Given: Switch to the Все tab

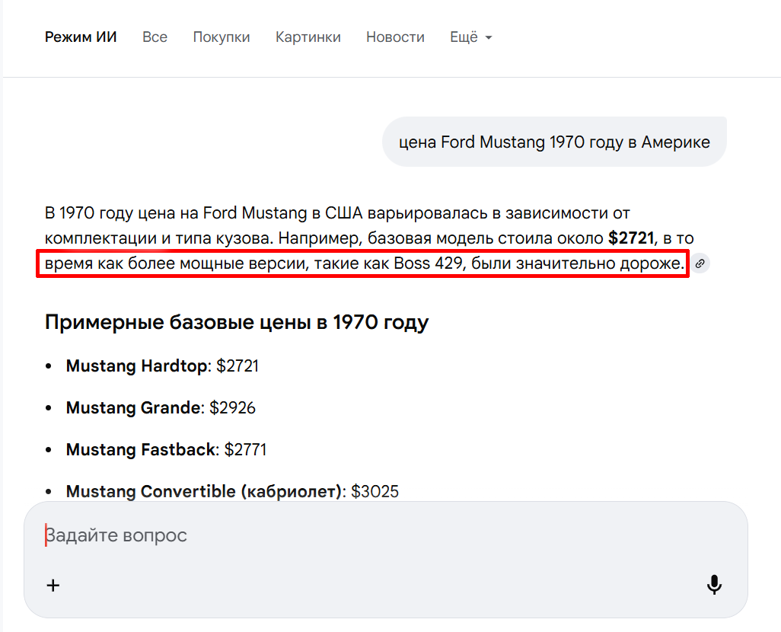Looking at the screenshot, I should [155, 37].
